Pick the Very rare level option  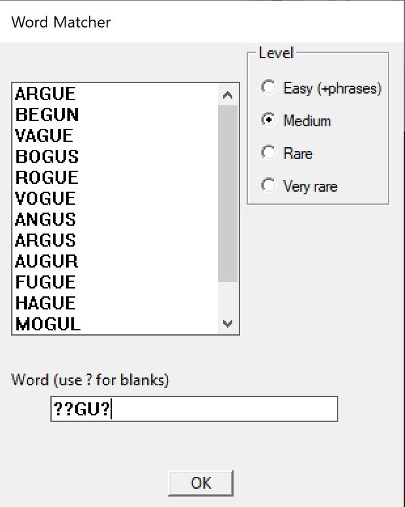pos(299,186)
